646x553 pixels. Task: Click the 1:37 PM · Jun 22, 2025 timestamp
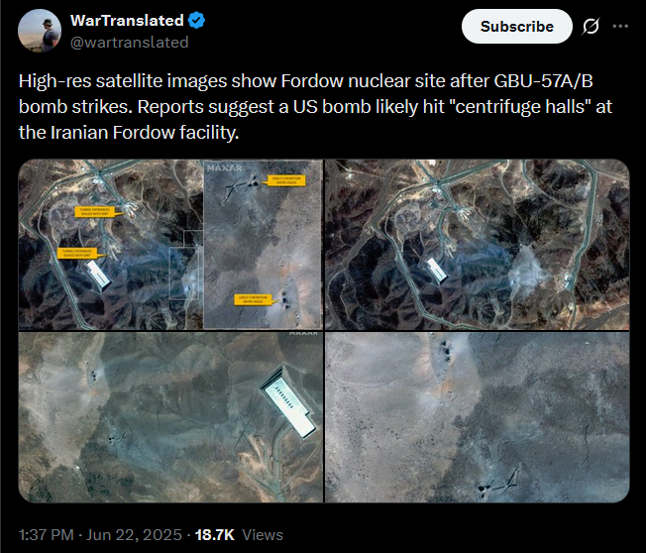(x=100, y=535)
